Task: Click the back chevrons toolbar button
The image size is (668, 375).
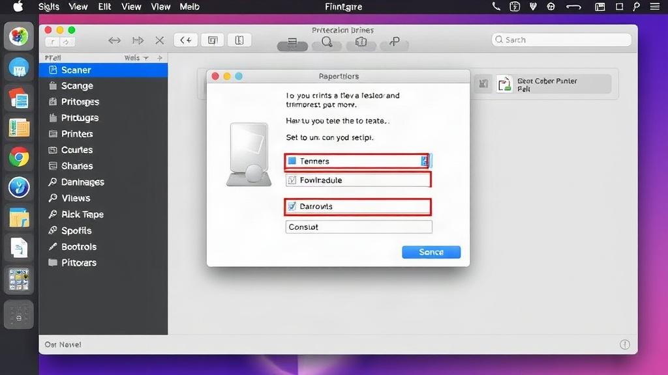Action: click(186, 40)
